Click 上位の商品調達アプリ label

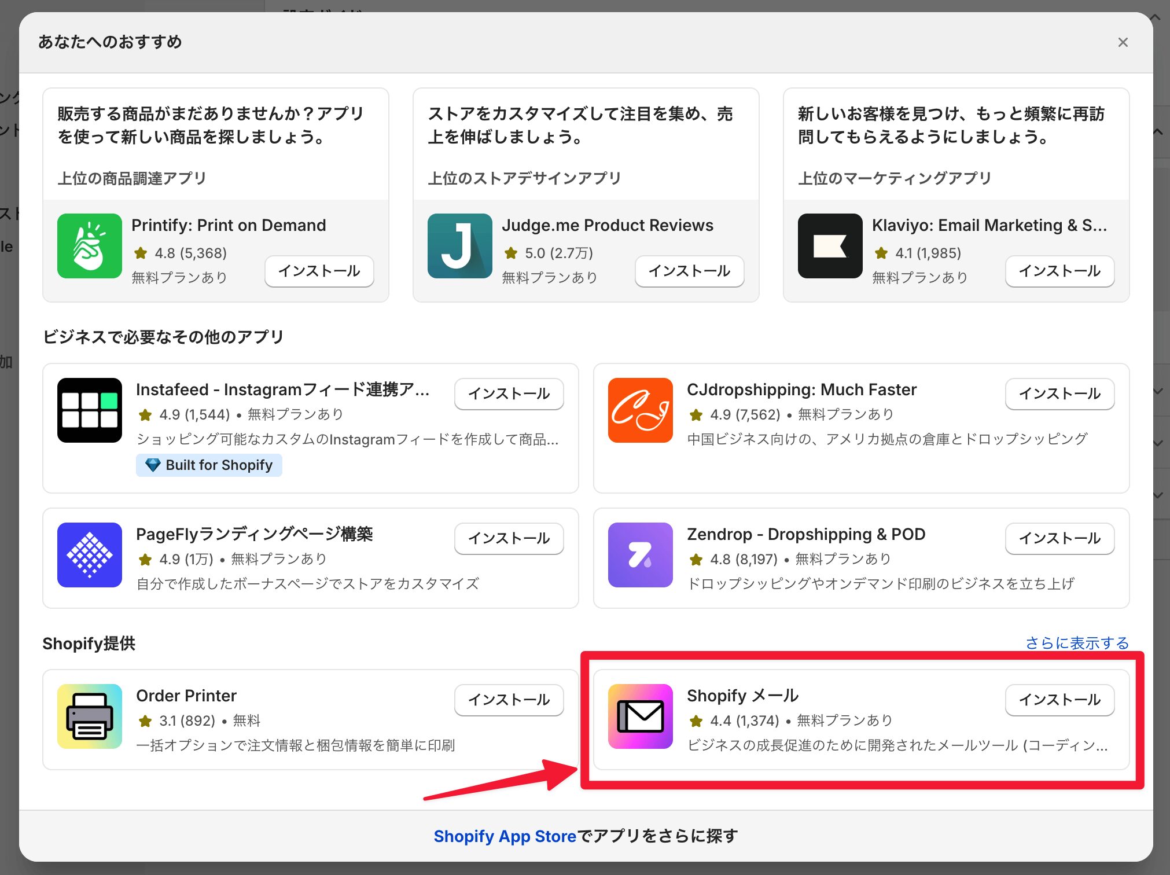pos(132,178)
